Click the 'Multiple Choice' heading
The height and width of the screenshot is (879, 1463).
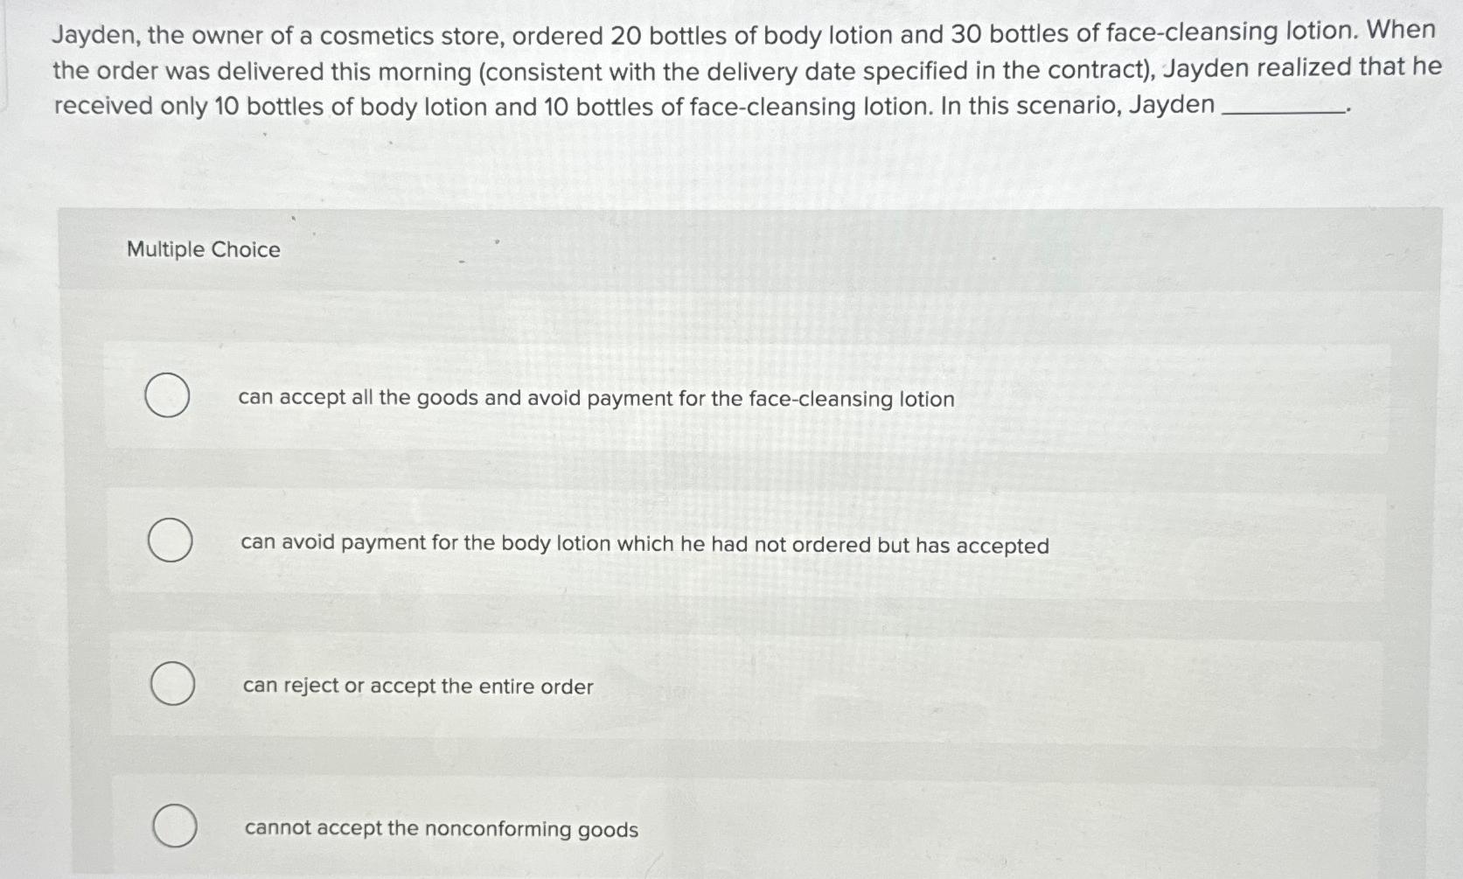point(202,250)
